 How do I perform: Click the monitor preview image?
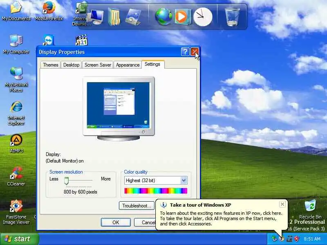[119, 108]
